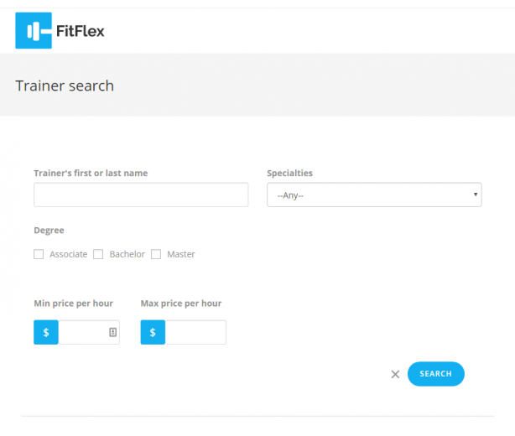Image resolution: width=515 pixels, height=436 pixels.
Task: Focus the trainer name input field
Action: 141,195
